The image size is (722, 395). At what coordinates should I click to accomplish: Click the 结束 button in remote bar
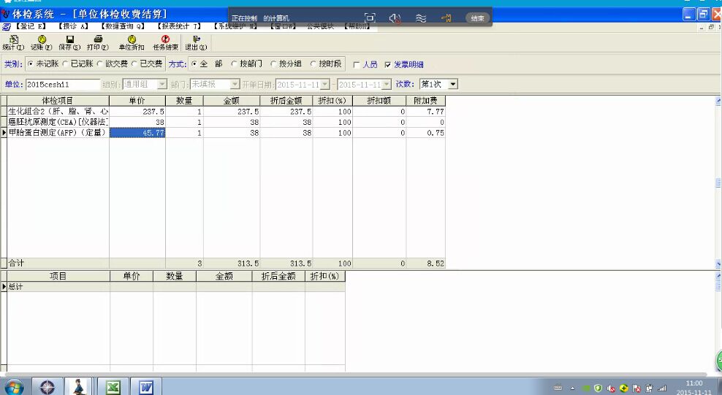(x=477, y=18)
